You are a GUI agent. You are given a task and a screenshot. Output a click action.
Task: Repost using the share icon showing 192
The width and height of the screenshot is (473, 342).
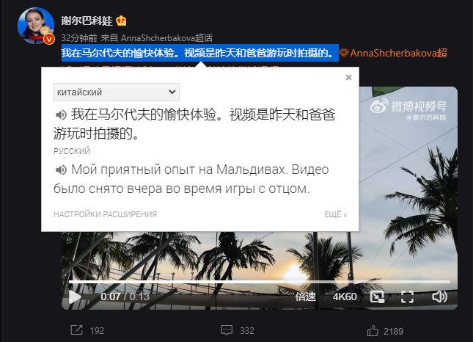(76, 330)
